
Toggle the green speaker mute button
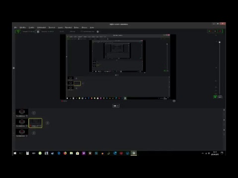point(215,97)
